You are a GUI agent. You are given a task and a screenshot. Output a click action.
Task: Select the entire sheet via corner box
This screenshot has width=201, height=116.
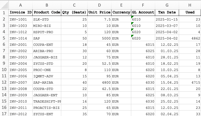[4, 5]
